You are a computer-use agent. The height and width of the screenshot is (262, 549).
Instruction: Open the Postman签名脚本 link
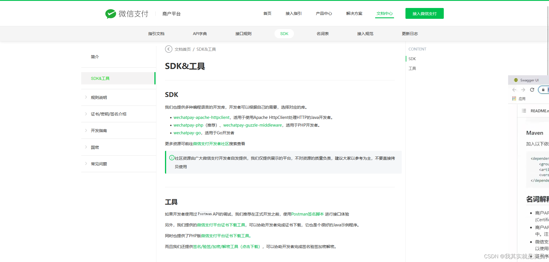tap(307, 214)
